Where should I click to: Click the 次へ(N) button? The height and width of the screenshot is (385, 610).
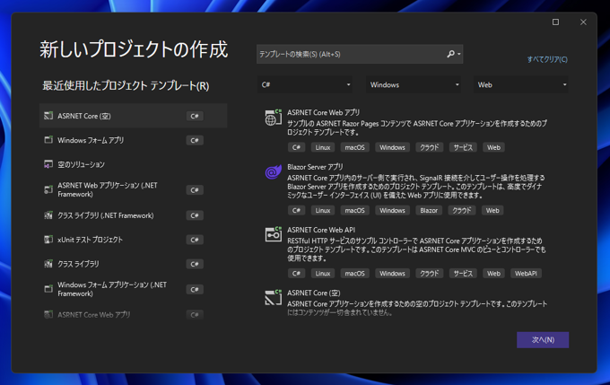click(543, 340)
